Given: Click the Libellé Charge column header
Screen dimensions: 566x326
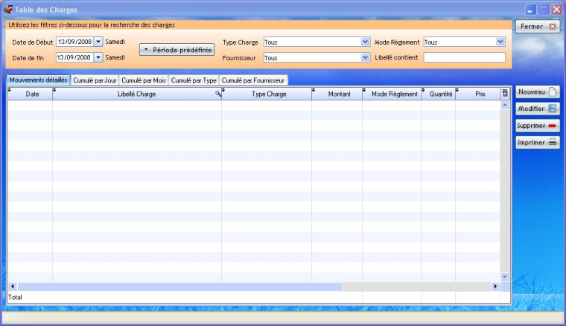Looking at the screenshot, I should [137, 94].
